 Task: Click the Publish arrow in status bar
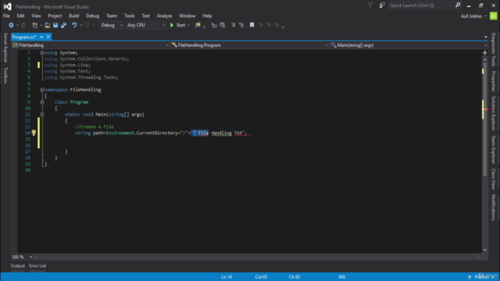pyautogui.click(x=470, y=277)
